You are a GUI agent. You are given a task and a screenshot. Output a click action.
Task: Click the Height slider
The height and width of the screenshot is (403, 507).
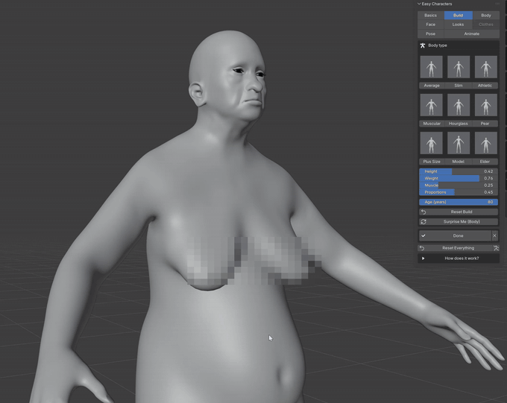(459, 171)
